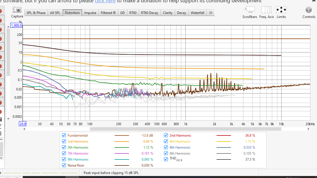
Task: Click the 37.5 % THD value
Action: coord(250,159)
